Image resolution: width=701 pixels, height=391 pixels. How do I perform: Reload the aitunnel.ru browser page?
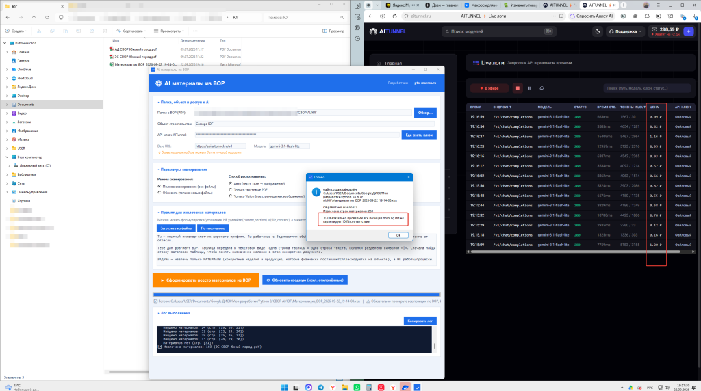tap(394, 16)
